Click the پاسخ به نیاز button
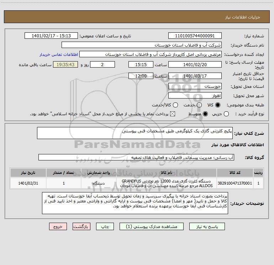This screenshot has width=274, height=265. [207, 227]
